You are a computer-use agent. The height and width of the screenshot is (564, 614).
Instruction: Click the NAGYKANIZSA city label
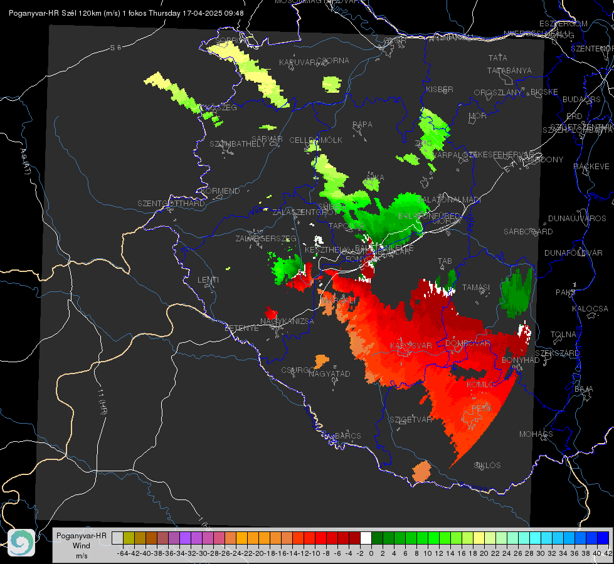click(x=287, y=321)
